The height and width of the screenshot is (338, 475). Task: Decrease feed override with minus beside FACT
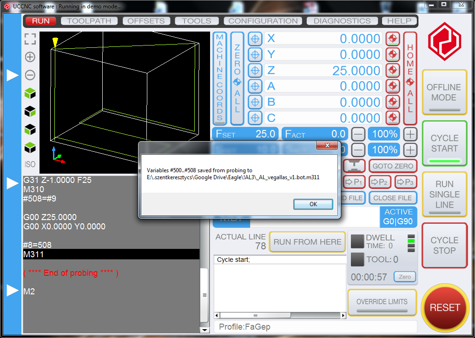click(x=358, y=134)
